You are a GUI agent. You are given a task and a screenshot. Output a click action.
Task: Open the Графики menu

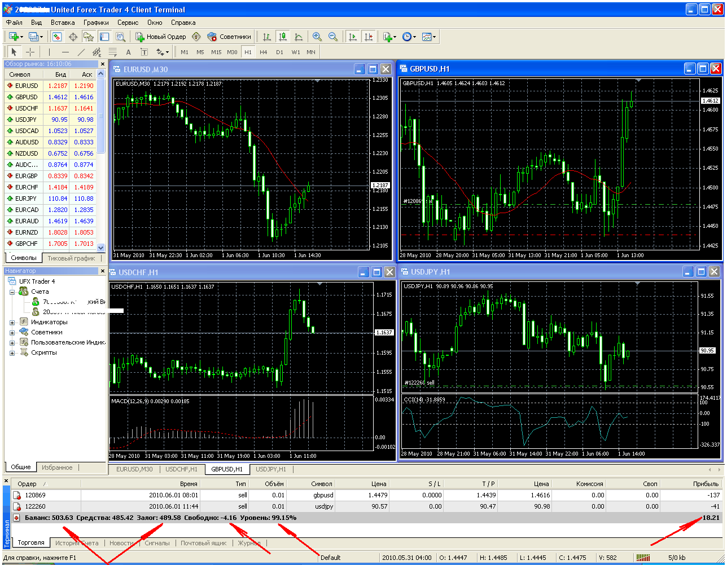pyautogui.click(x=96, y=23)
